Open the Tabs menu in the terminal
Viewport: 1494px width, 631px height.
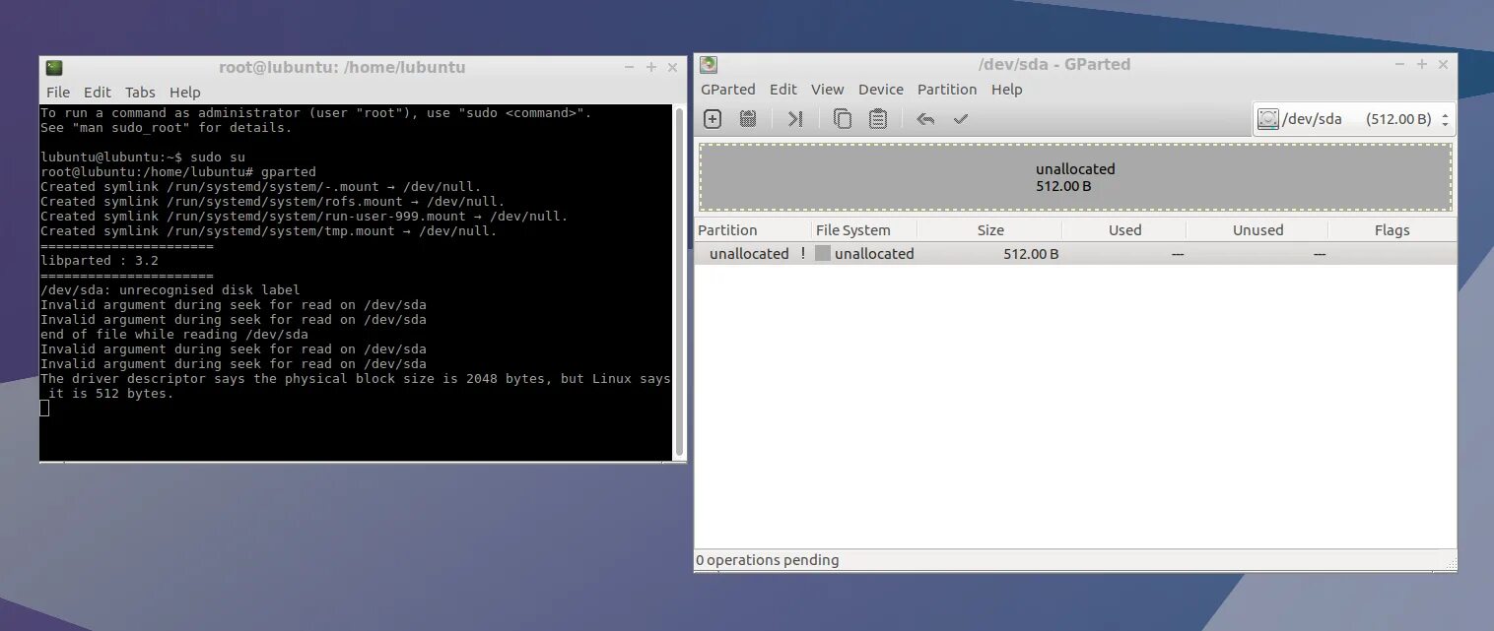(x=139, y=92)
